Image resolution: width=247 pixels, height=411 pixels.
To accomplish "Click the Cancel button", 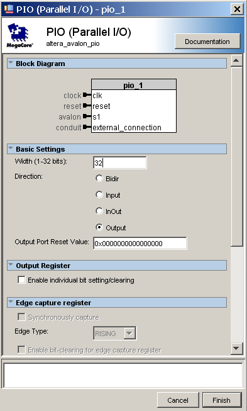I will (x=178, y=400).
